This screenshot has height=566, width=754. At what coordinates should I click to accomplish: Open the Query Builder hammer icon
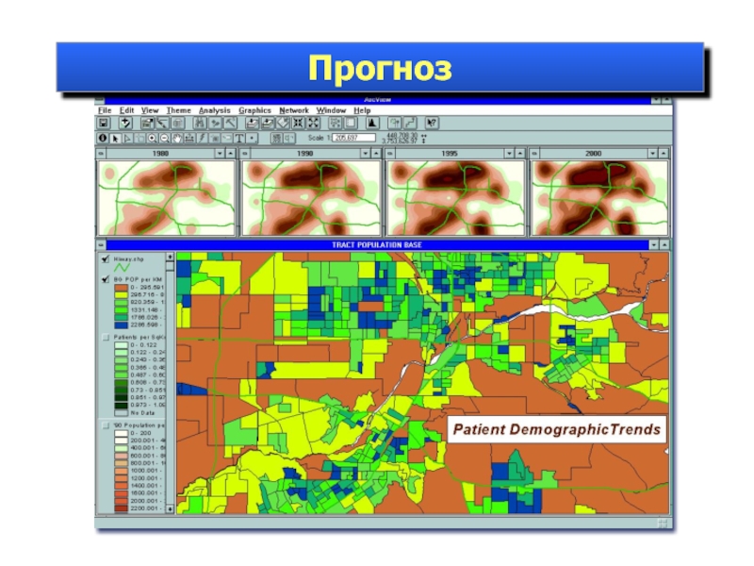230,124
